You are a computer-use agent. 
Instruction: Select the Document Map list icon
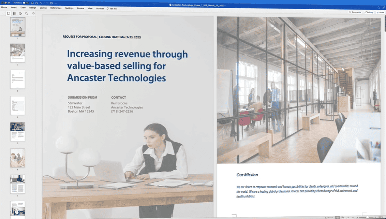14,14
